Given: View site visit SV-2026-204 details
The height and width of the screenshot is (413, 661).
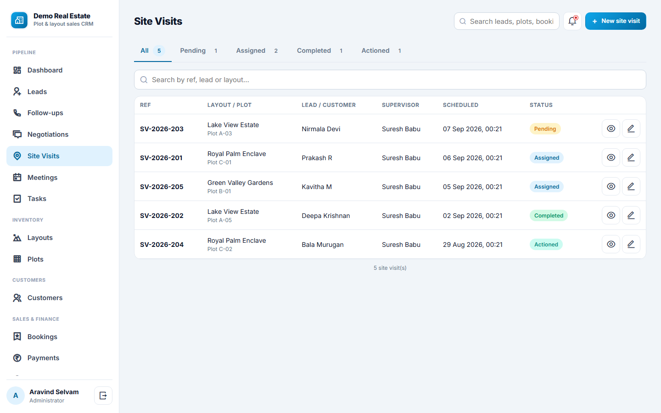Looking at the screenshot, I should 611,244.
